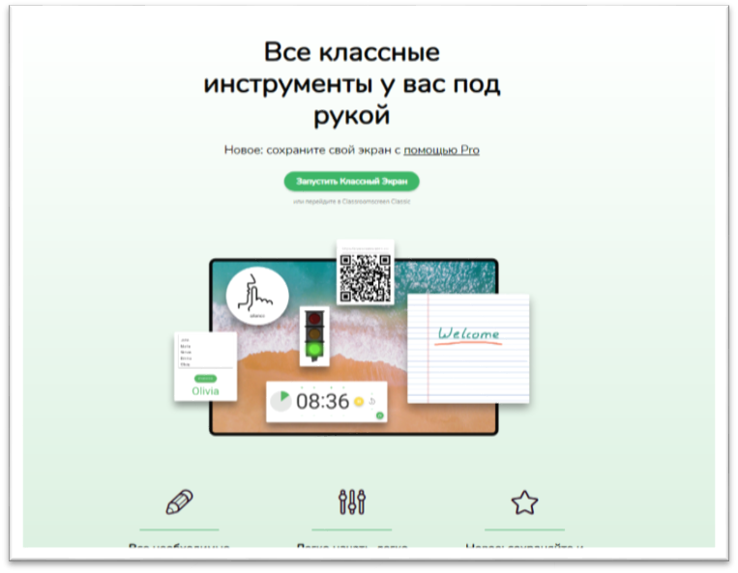Viewport: 738px width, 573px height.
Task: Click the pencil icon
Action: [x=179, y=501]
